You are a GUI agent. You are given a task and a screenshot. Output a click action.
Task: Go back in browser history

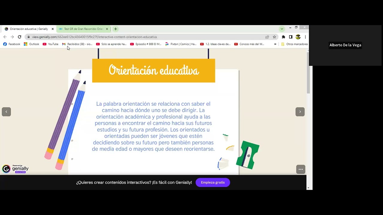pos(5,37)
